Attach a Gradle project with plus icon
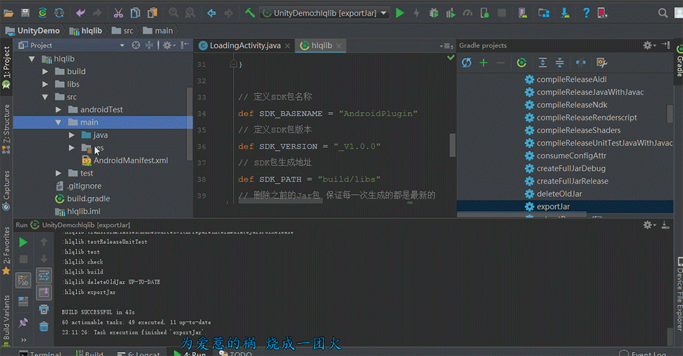The width and height of the screenshot is (683, 356). [x=484, y=62]
